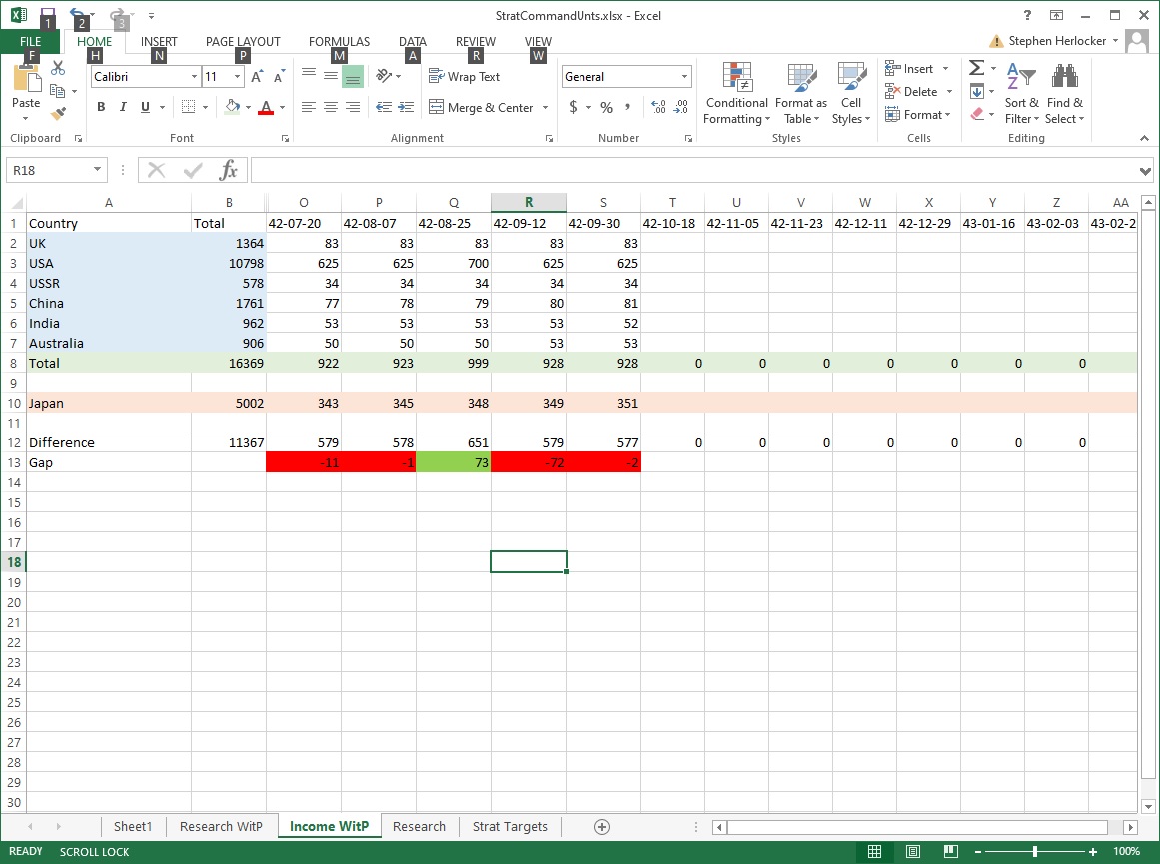Open Conditional Formatting menu
The image size is (1160, 864).
pyautogui.click(x=736, y=93)
